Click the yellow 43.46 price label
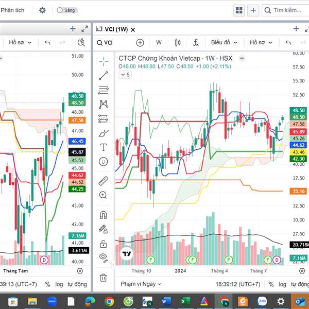309x309 pixels. (x=298, y=152)
